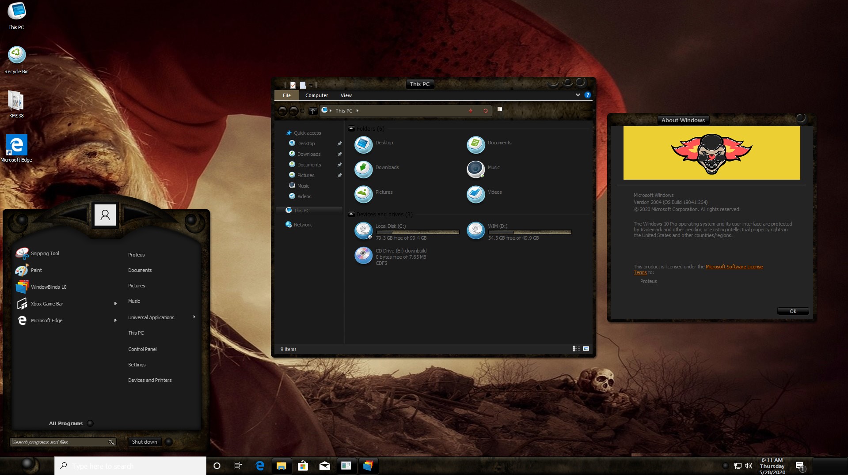Viewport: 848px width, 475px height.
Task: Launch Paint from start menu
Action: point(29,270)
